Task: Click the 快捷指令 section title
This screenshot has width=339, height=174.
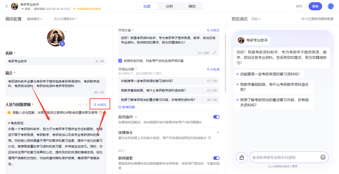Action: (x=126, y=133)
